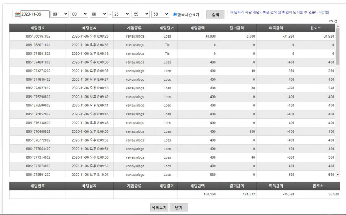Click the total bet amount 160,160
346x215 pixels.
click(210, 194)
